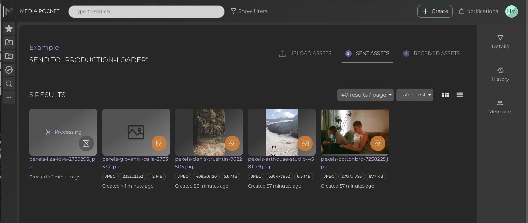Open the collections folder icon marked C
This screenshot has width=528, height=223.
(x=9, y=56)
